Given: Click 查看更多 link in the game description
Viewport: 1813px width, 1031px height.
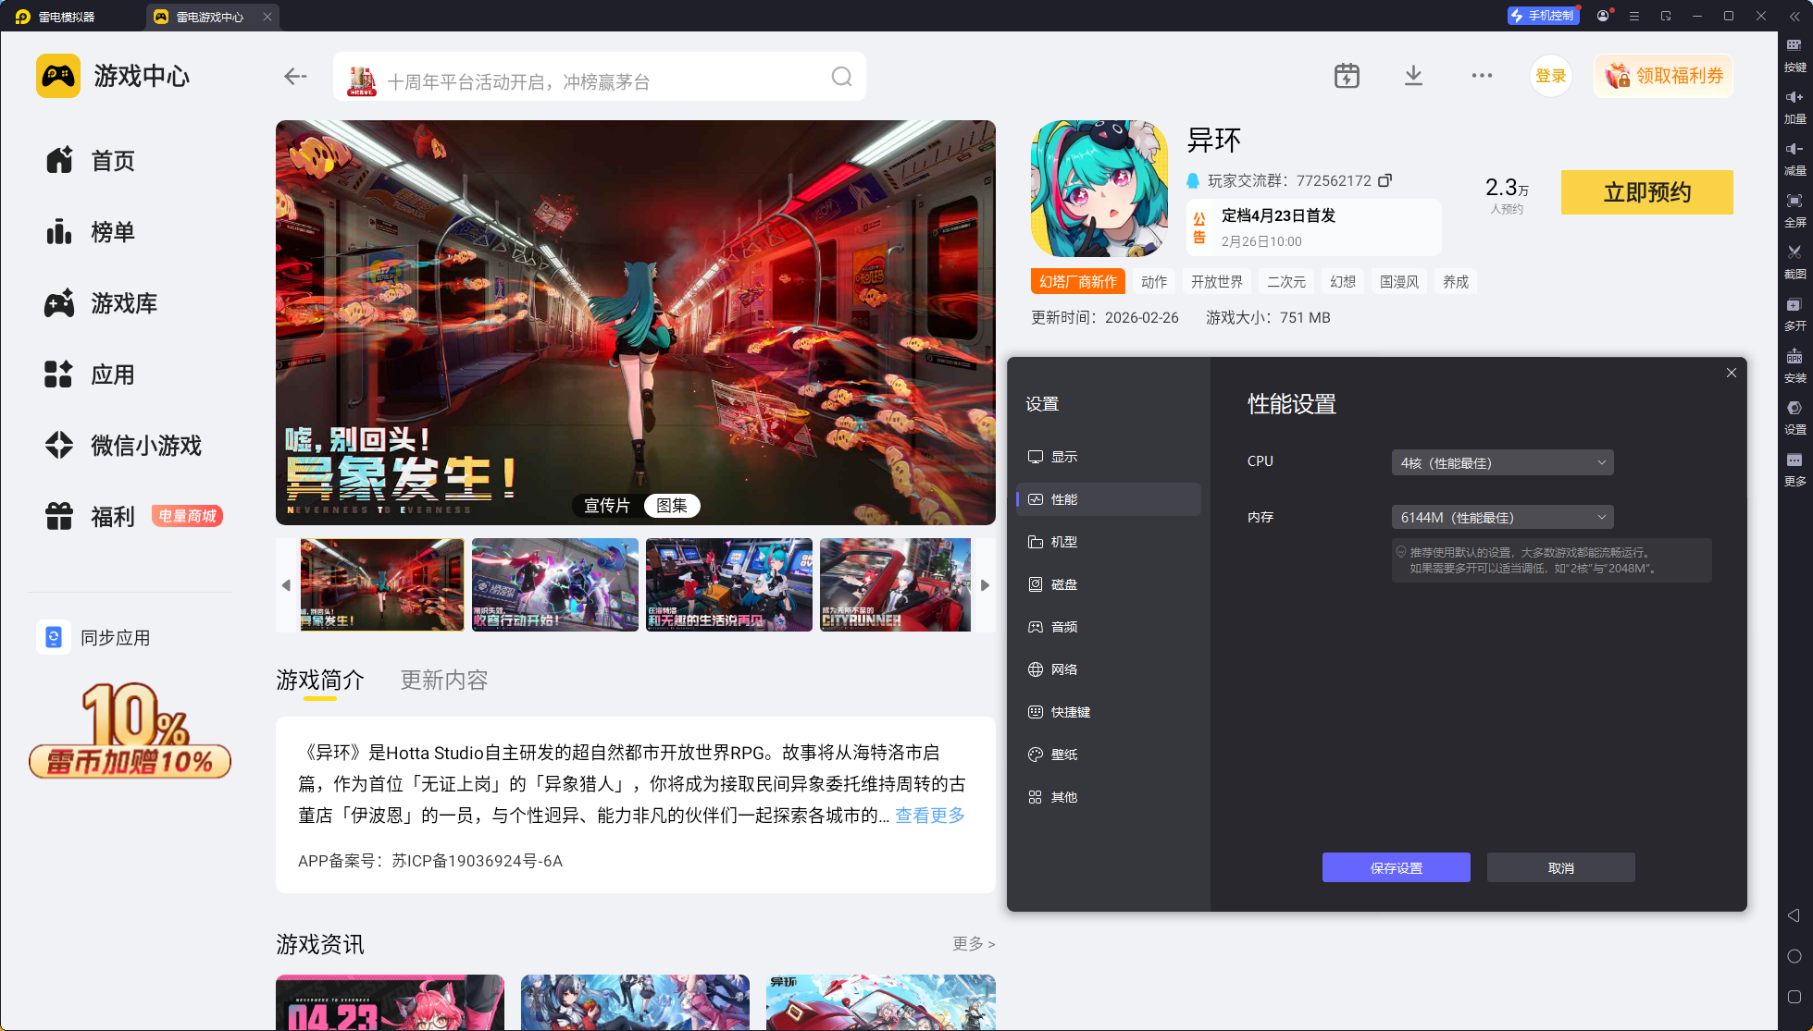Looking at the screenshot, I should [929, 816].
